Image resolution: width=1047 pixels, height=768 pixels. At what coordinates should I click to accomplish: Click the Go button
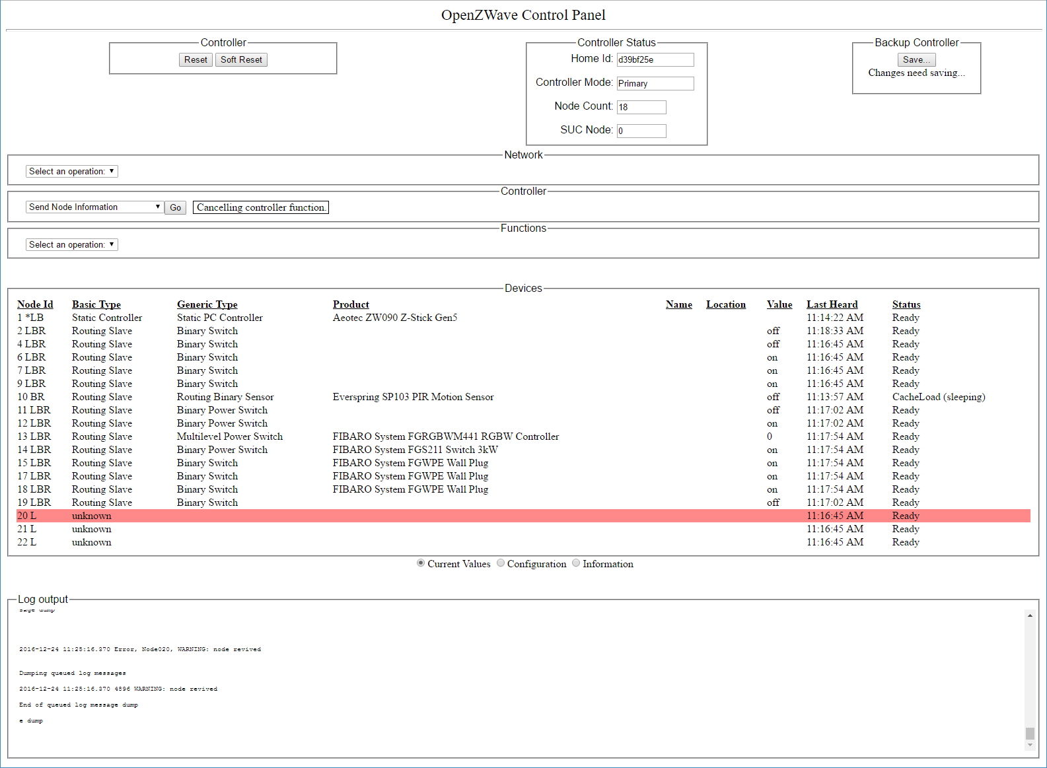click(175, 207)
